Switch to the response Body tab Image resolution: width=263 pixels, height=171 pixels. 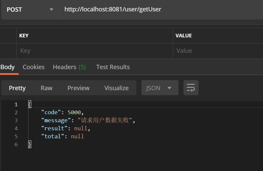8,67
